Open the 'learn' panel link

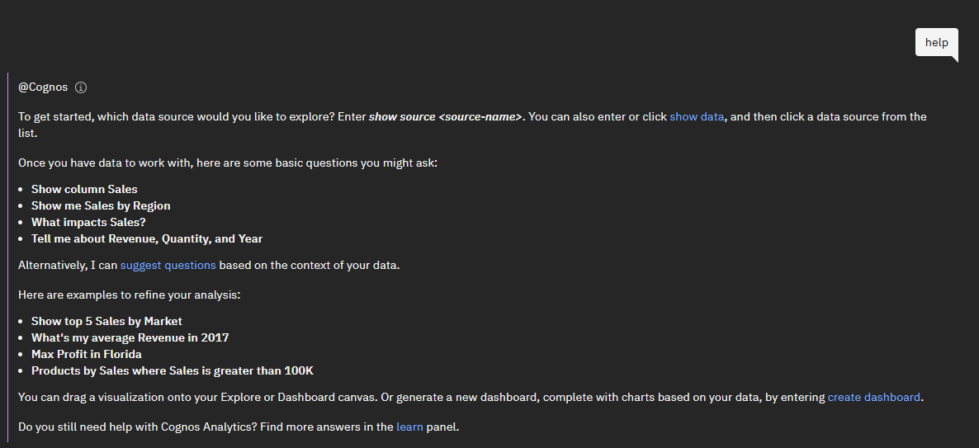click(x=409, y=427)
